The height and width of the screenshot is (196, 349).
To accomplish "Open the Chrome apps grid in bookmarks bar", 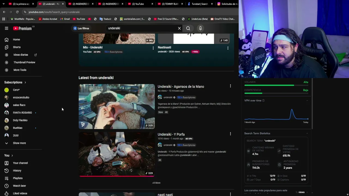I will click(x=4, y=19).
